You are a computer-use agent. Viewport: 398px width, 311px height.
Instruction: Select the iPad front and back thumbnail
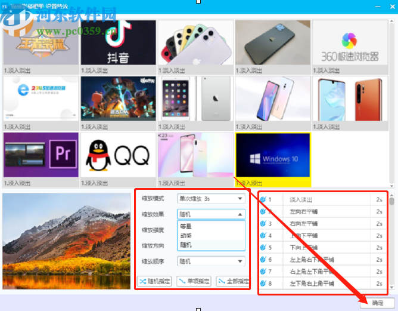tap(195, 98)
